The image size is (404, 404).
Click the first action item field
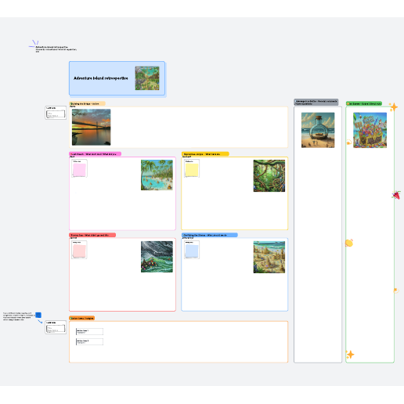89,331
